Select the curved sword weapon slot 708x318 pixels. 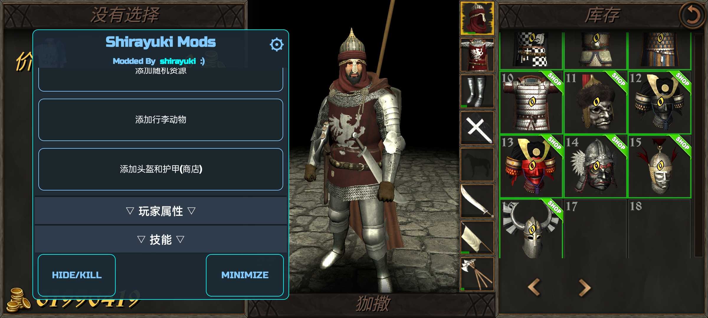coord(477,201)
